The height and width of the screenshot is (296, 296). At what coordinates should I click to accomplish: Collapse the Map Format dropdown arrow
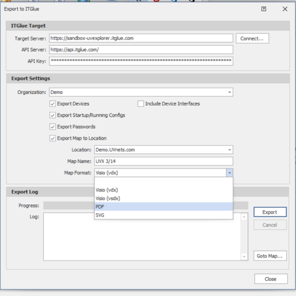point(229,173)
